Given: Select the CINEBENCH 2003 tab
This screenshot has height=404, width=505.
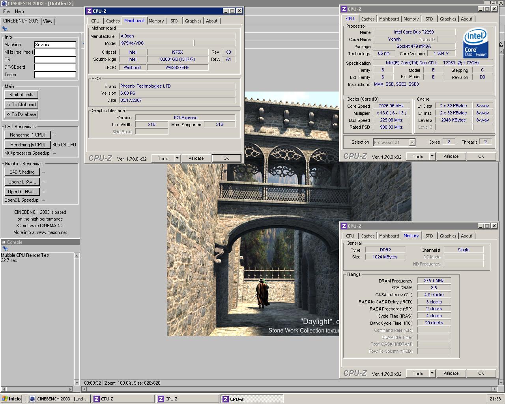Looking at the screenshot, I should (21, 21).
